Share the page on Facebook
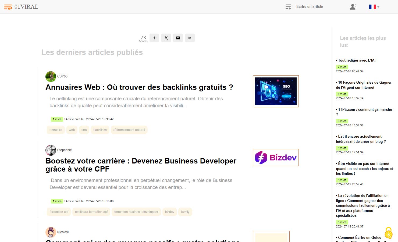The height and width of the screenshot is (242, 398). pyautogui.click(x=154, y=38)
